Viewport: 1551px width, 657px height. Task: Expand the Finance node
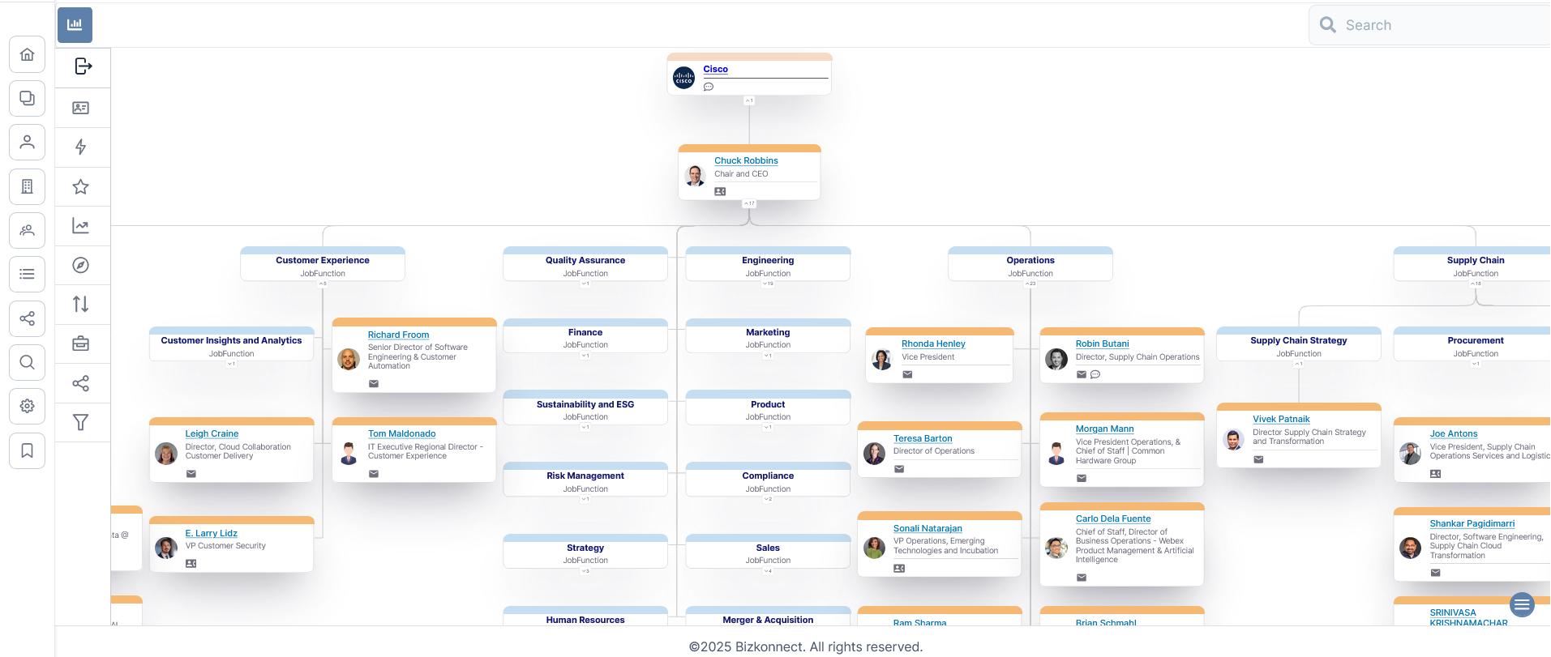tap(585, 356)
